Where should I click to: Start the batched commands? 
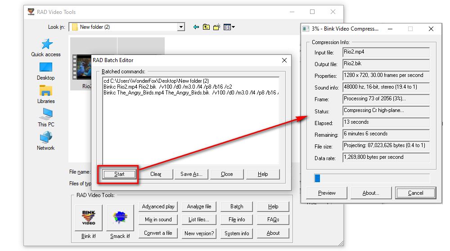tap(119, 174)
